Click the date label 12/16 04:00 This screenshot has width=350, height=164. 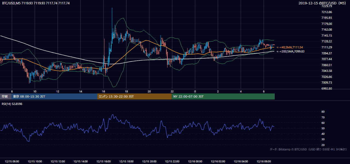[241, 162]
